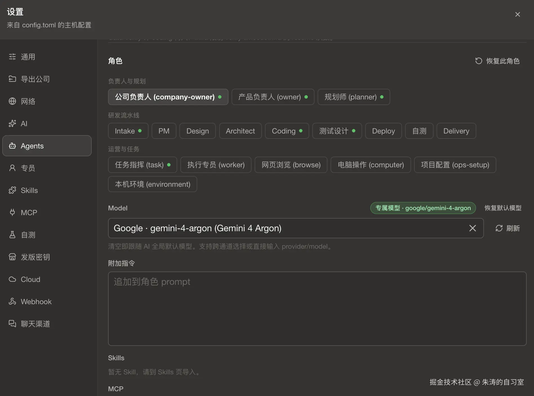Pick the 网页浏览 (browse) role
The height and width of the screenshot is (396, 534).
tap(291, 165)
